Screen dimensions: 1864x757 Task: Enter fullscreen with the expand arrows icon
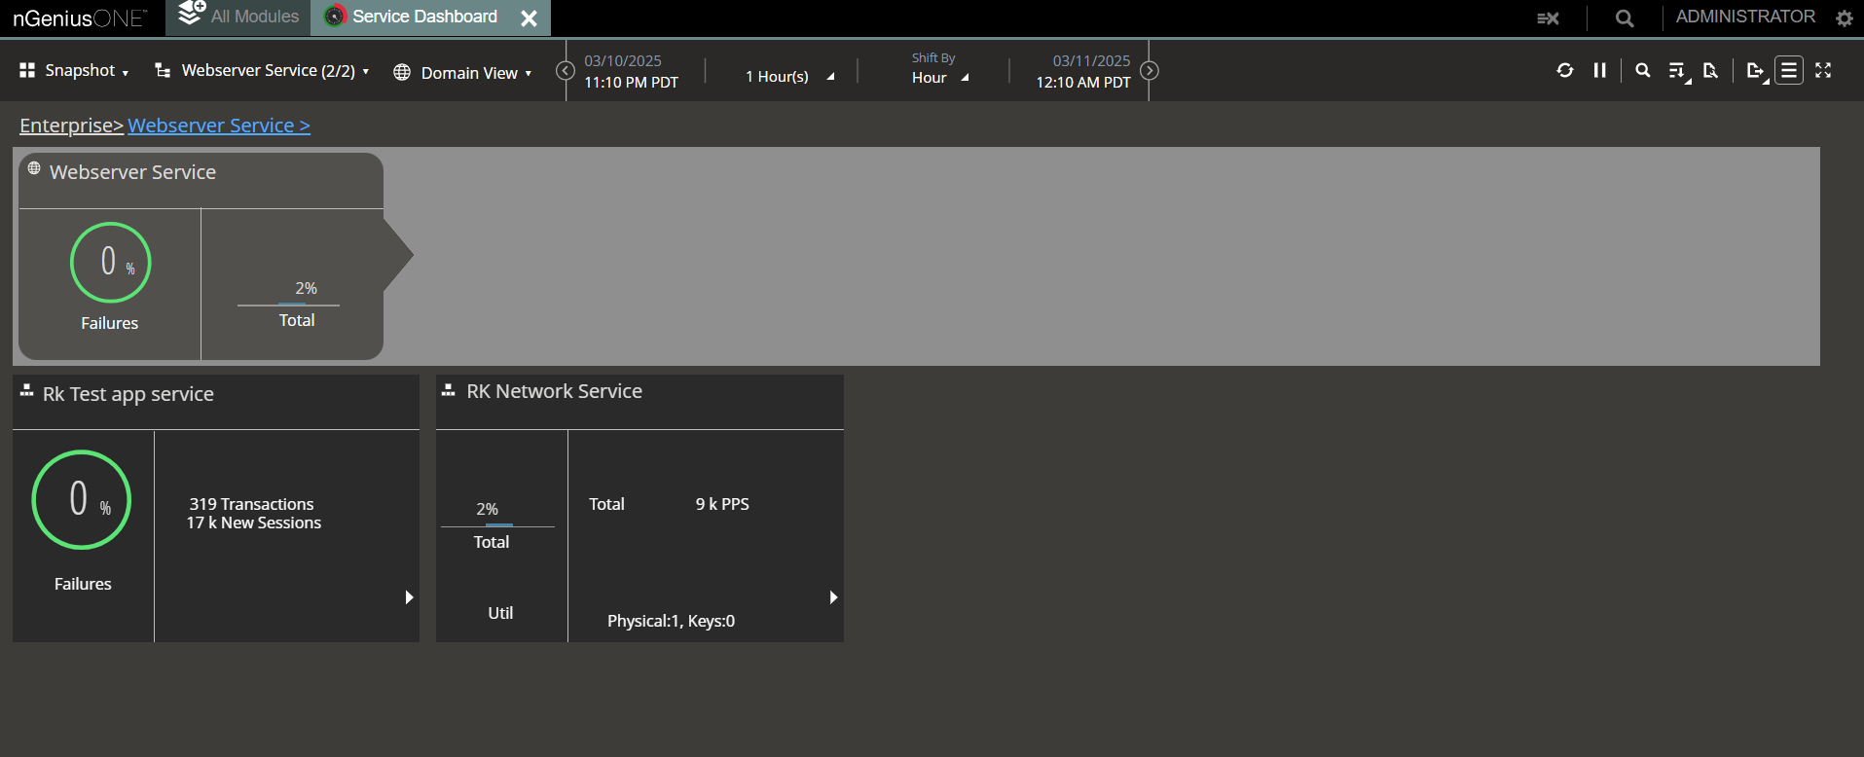1823,70
